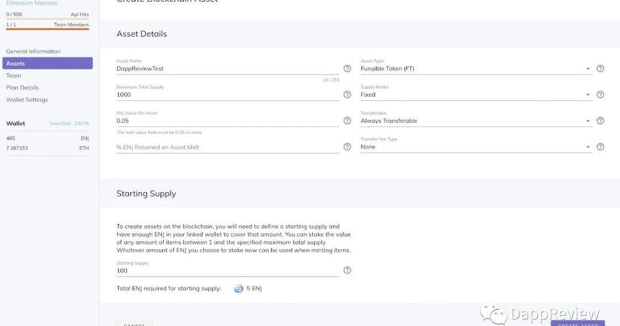Click help icon beside Asset Type dropdown
The height and width of the screenshot is (326, 620).
click(600, 68)
